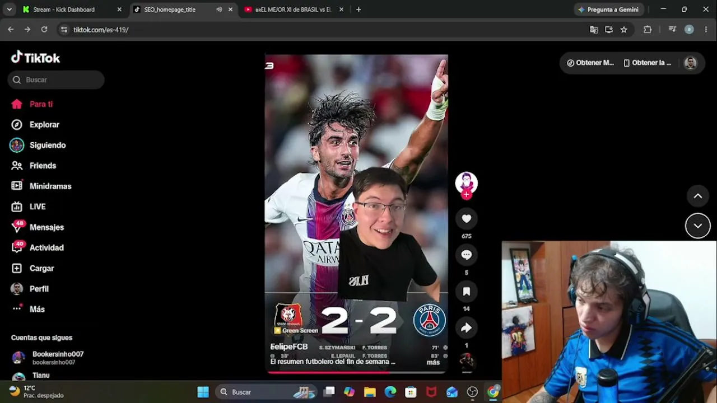Viewport: 717px width, 403px height.
Task: Follow the creator with the red plus badge
Action: 466,194
